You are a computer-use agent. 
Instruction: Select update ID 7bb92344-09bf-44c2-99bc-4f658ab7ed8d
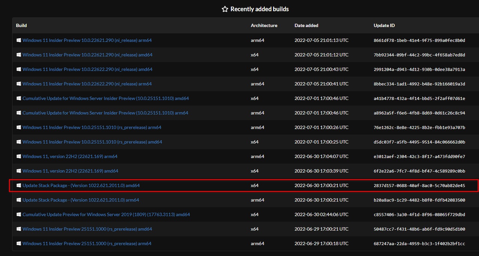point(419,55)
